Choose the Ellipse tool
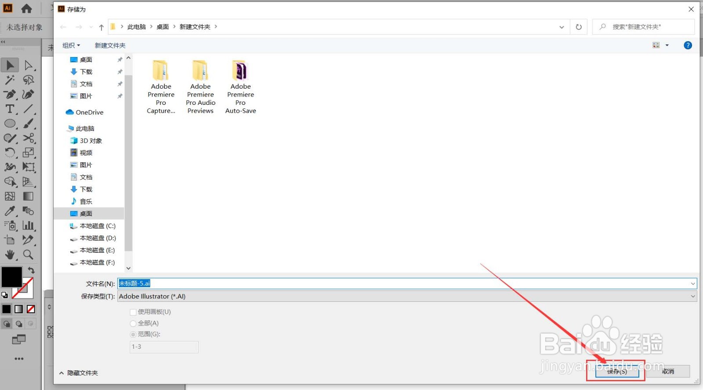This screenshot has height=390, width=703. coord(10,124)
